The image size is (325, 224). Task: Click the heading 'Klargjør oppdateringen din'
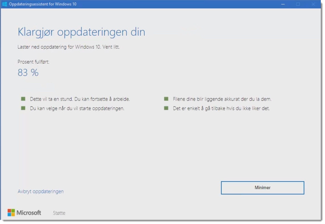pos(81,32)
